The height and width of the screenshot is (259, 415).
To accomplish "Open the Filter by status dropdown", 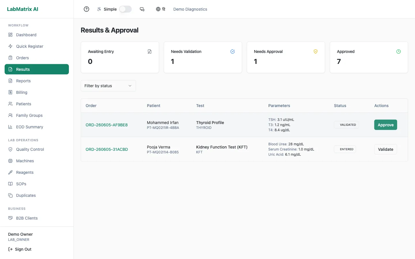I will pos(108,86).
